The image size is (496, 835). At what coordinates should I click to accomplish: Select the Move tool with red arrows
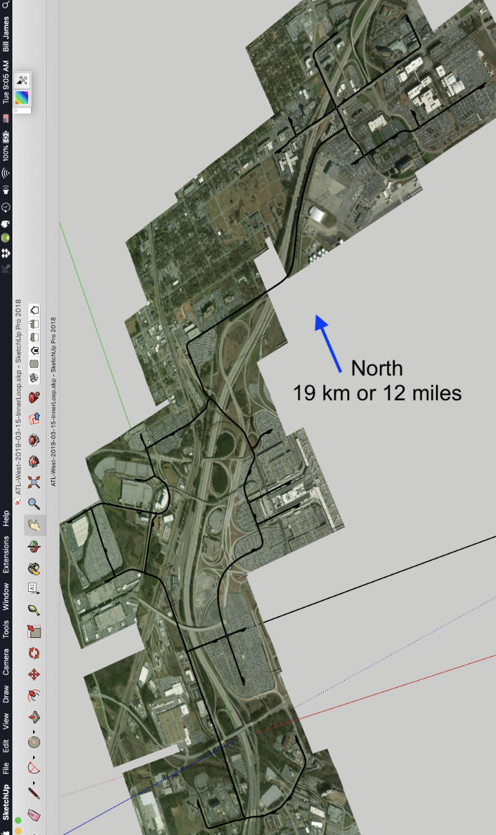click(x=34, y=673)
